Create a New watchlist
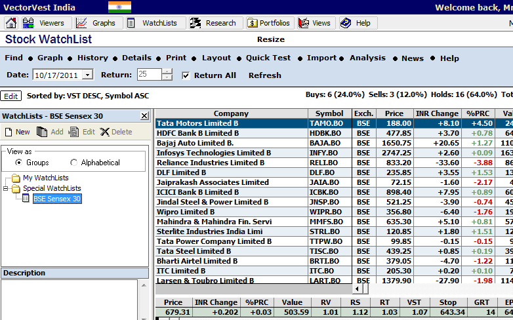Viewport: 513px width, 320px height. 16,132
